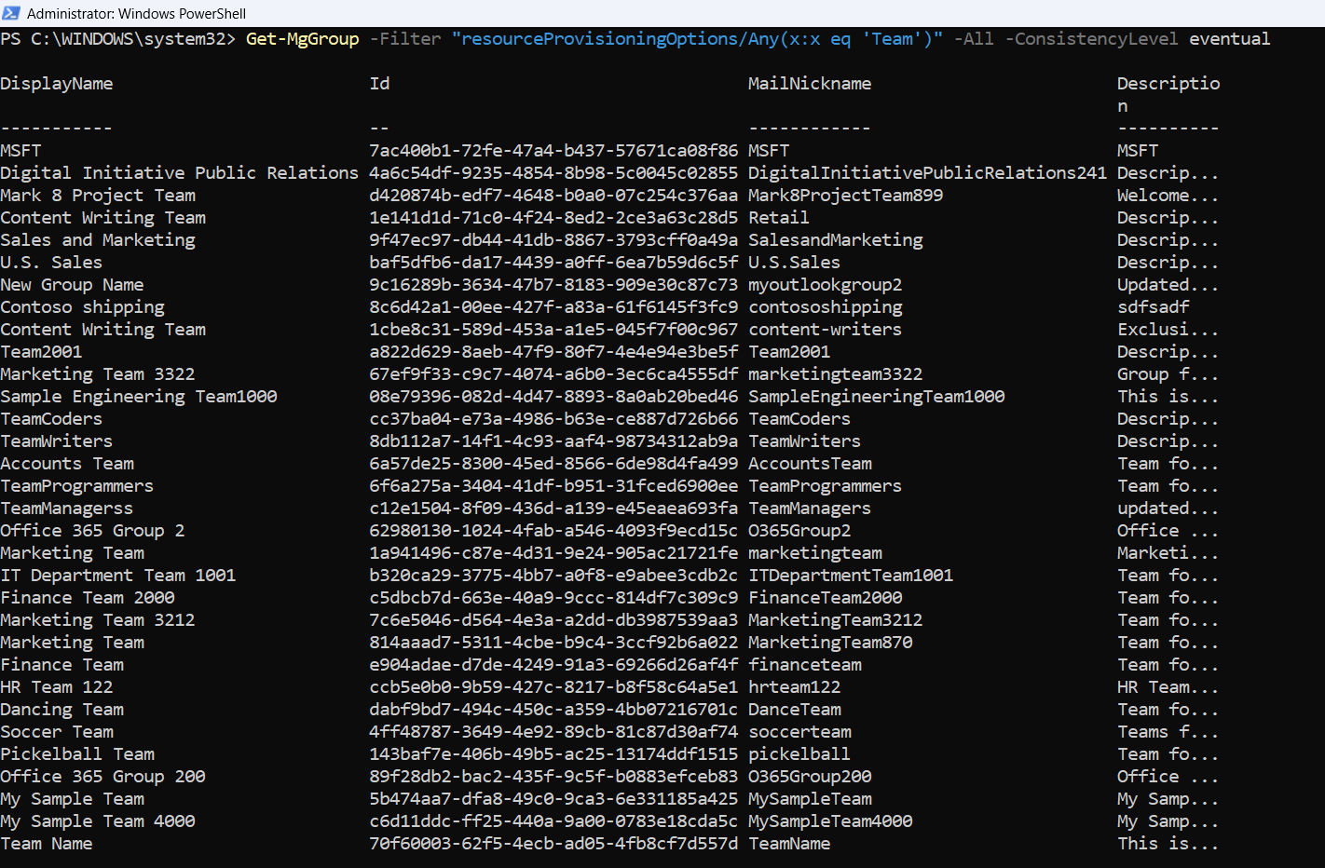Screen dimensions: 1325x868
Task: Click the Id column header
Action: click(x=379, y=84)
